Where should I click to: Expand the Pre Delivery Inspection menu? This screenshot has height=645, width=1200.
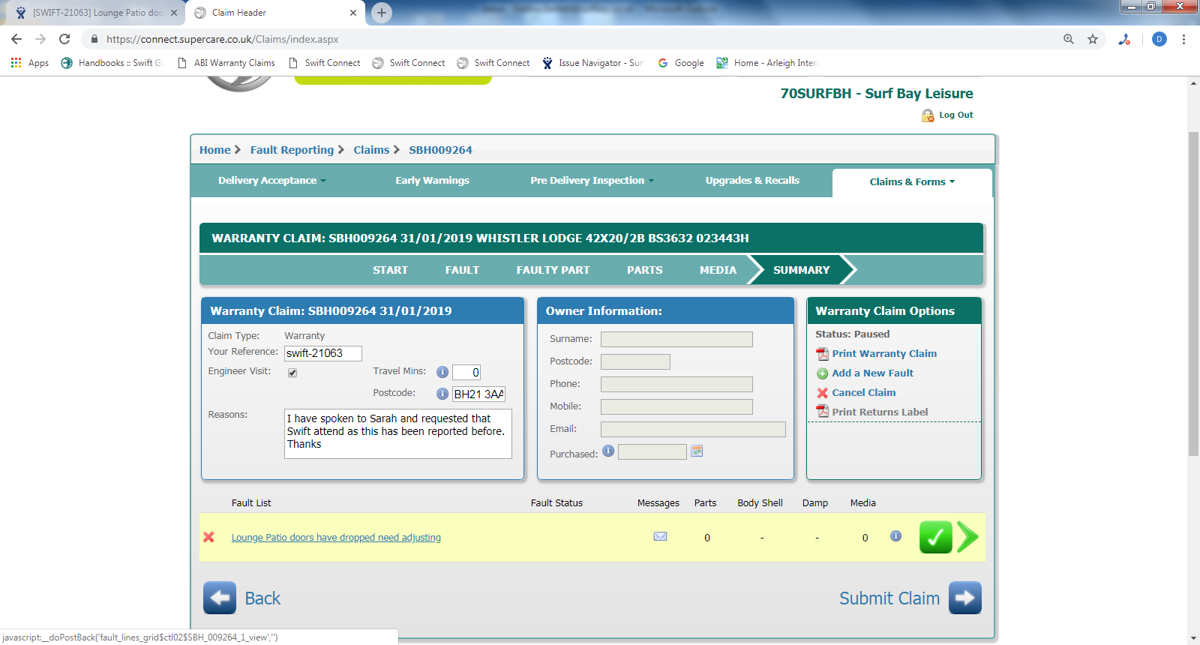(x=592, y=181)
